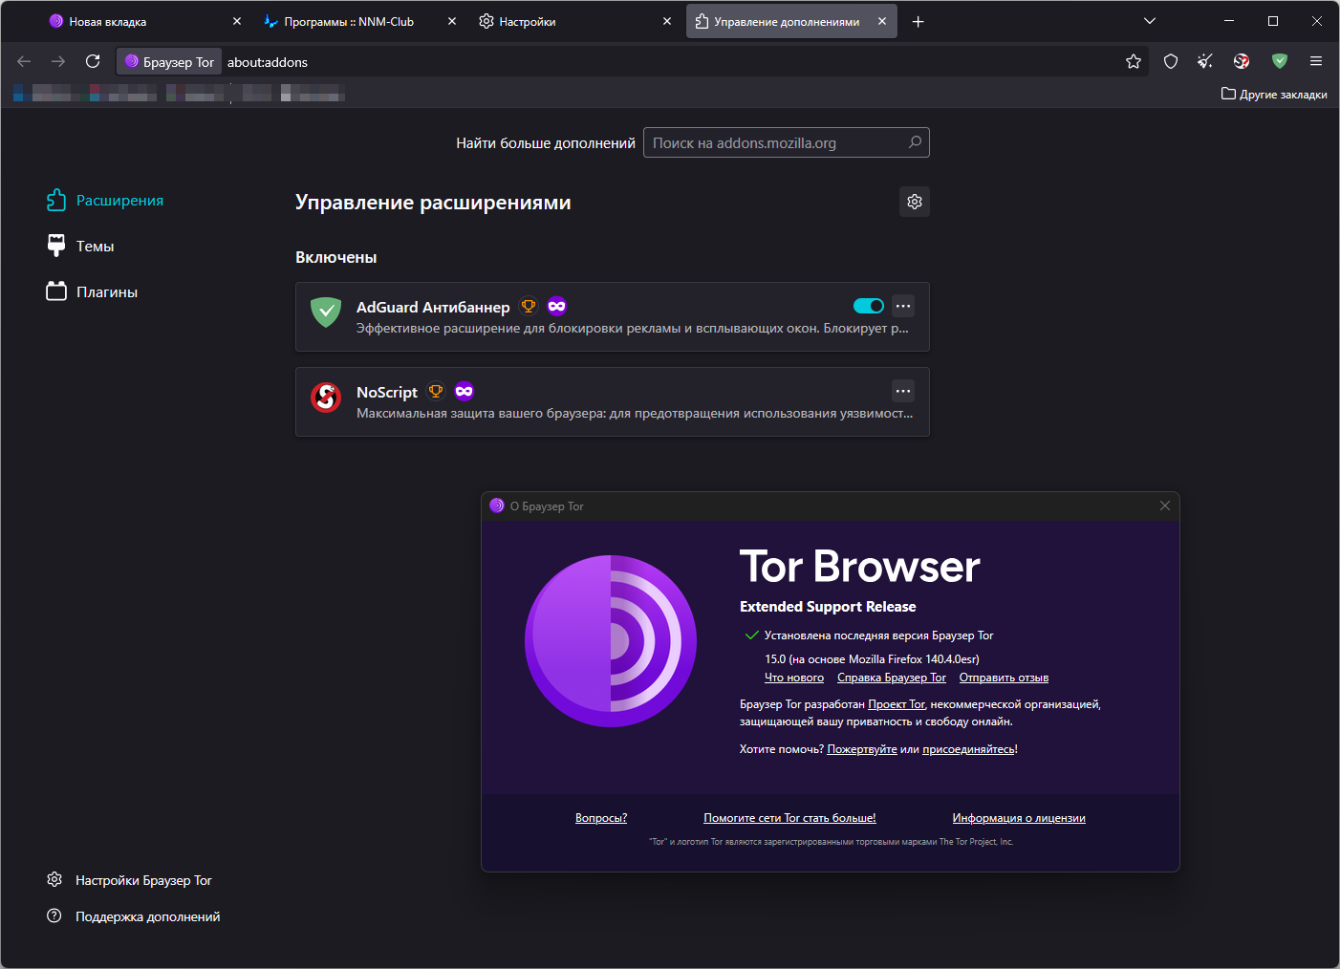Click the Браузер Tor identity box
The image size is (1340, 969).
pyautogui.click(x=169, y=61)
